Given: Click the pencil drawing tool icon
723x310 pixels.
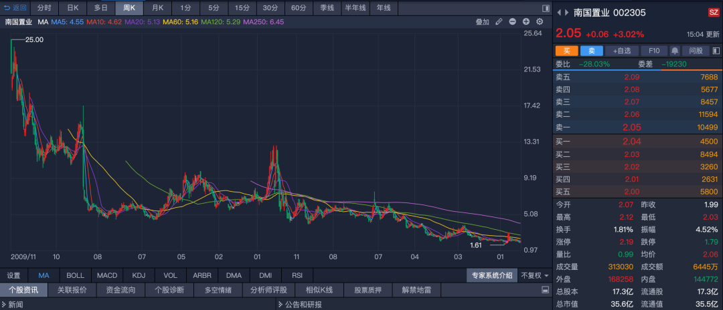Looking at the screenshot, I should [499, 21].
